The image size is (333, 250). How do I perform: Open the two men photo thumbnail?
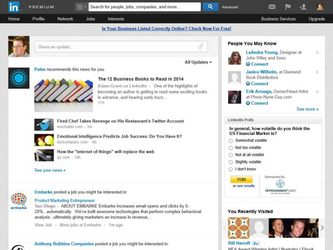coord(294,228)
